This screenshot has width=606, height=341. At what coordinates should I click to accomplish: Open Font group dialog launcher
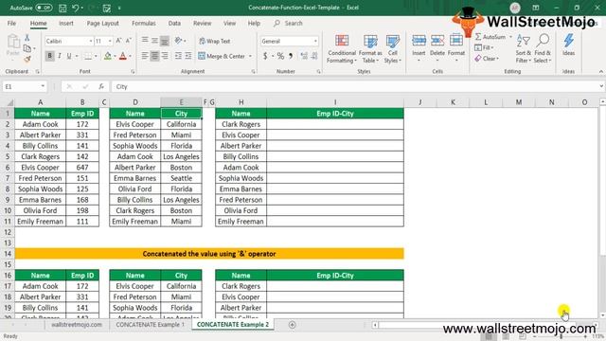(133, 72)
